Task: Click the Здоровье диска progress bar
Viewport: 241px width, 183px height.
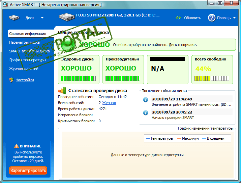Action: tap(79, 79)
